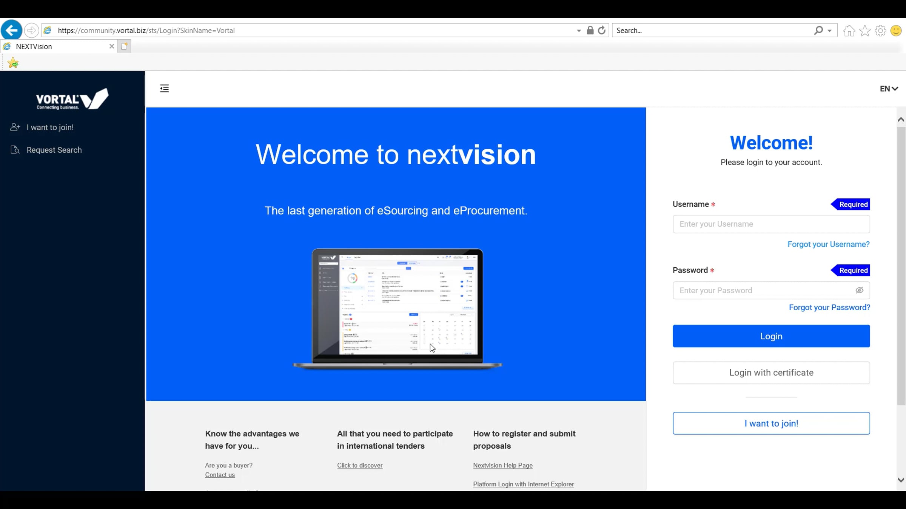Click 'All that you need to participate' heading

pyautogui.click(x=395, y=440)
